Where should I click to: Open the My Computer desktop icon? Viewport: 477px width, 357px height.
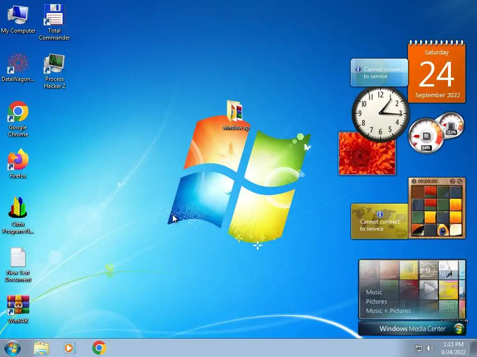pyautogui.click(x=18, y=19)
